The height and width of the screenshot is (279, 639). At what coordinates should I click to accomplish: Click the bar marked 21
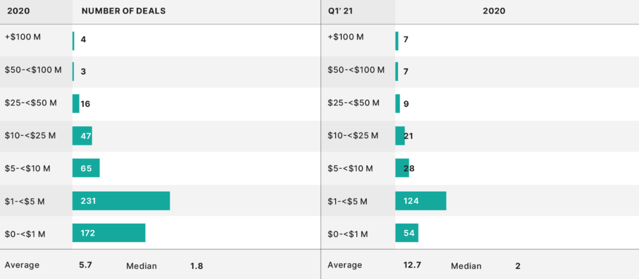tap(399, 136)
